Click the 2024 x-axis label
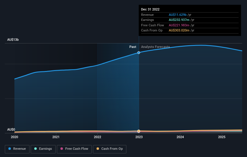This screenshot has height=157, width=247. pos(180,137)
